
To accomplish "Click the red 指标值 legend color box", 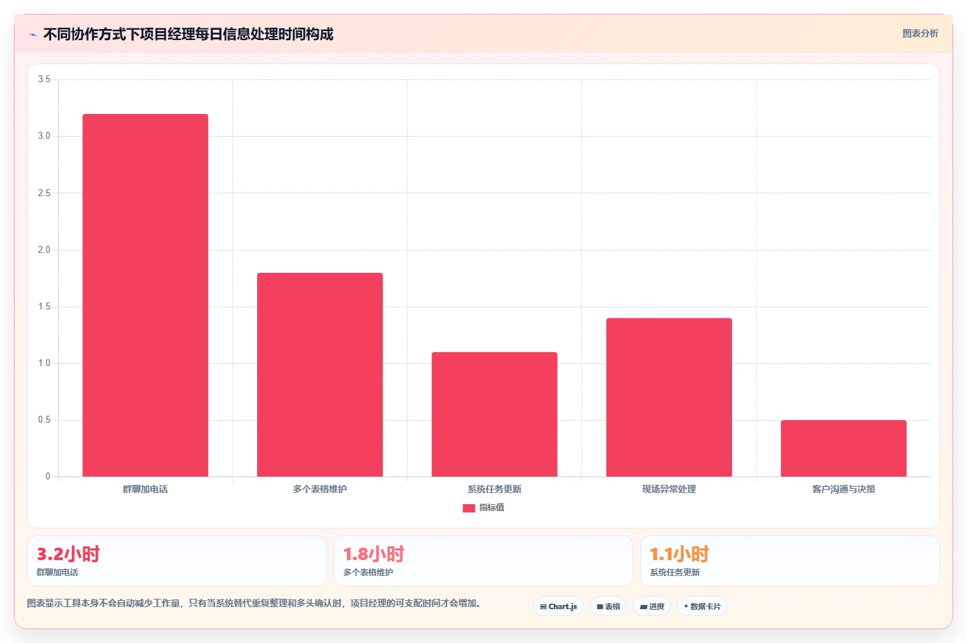I will 469,508.
